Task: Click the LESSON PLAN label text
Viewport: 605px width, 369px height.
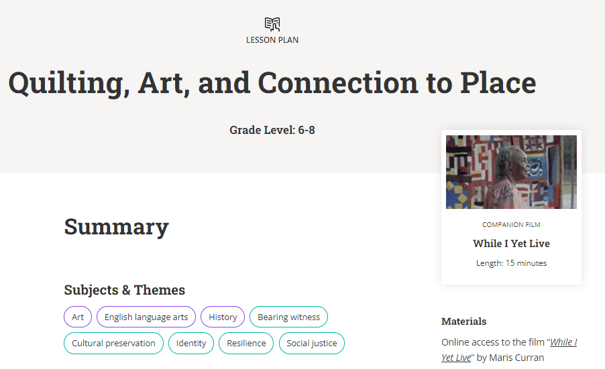Action: click(x=272, y=40)
